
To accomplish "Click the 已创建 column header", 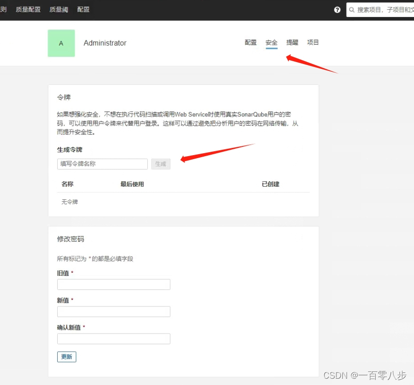I will pos(270,184).
